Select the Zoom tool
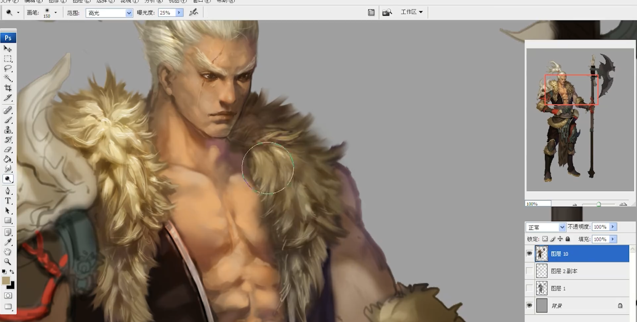This screenshot has width=637, height=322. 8,262
